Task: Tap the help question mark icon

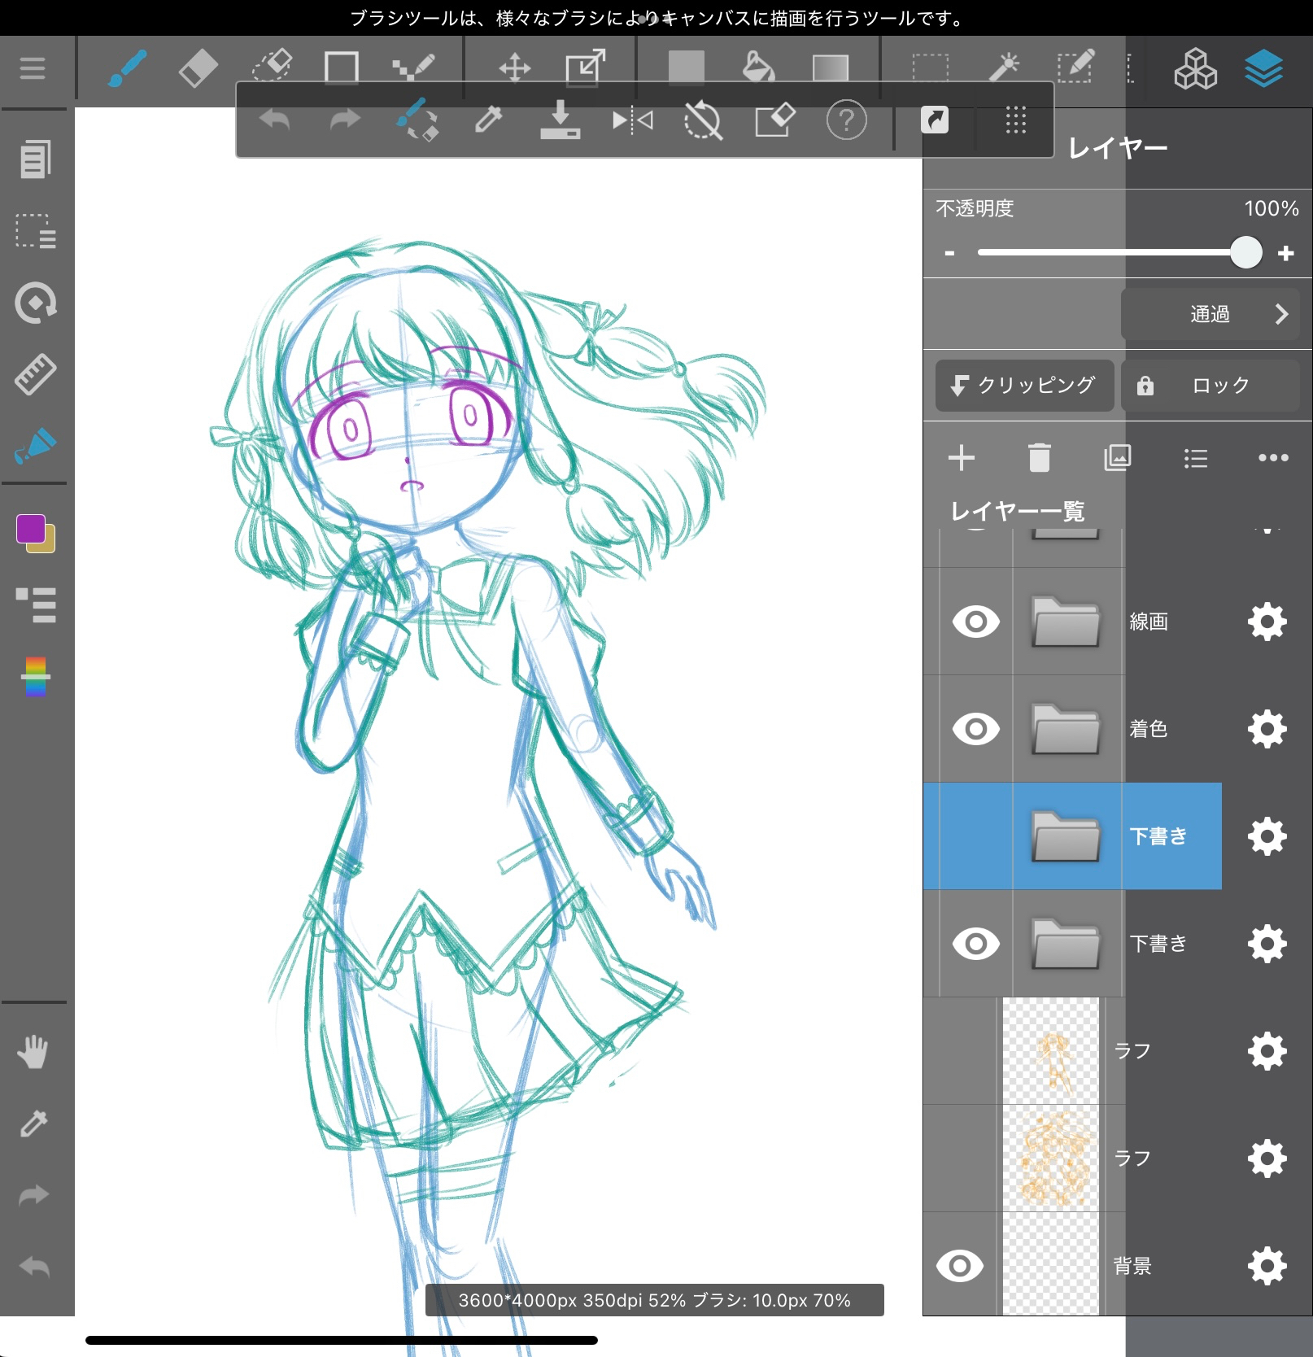Action: (x=846, y=121)
